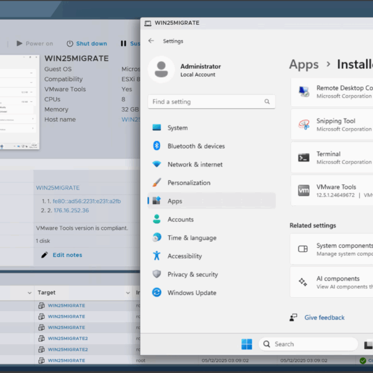Select the Apps category in sidebar
Viewport: 373px width, 373px height.
[212, 201]
